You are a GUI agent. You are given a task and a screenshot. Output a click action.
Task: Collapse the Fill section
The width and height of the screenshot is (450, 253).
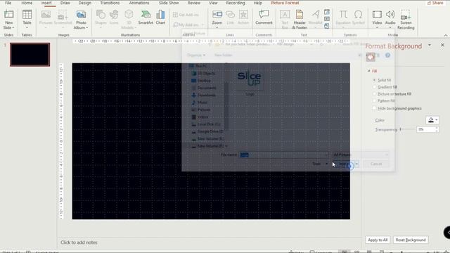tap(369, 71)
